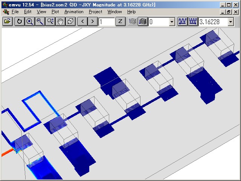
Task: Click the higher frequency wave icon
Action: (x=193, y=21)
